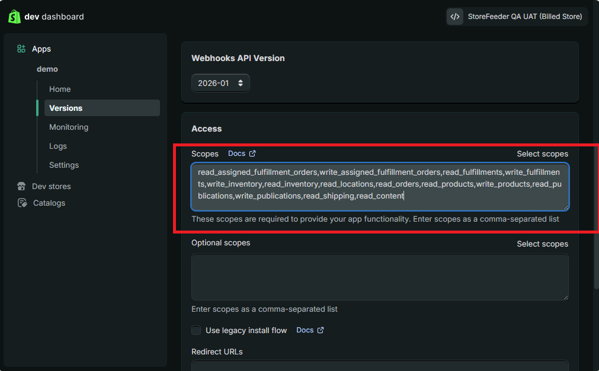Open external Docs icon beside Scopes label
The image size is (599, 371).
pyautogui.click(x=252, y=153)
